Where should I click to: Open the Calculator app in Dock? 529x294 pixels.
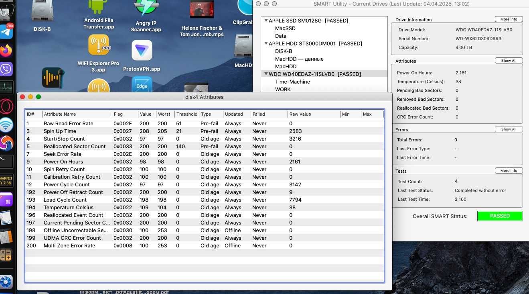pos(6,255)
